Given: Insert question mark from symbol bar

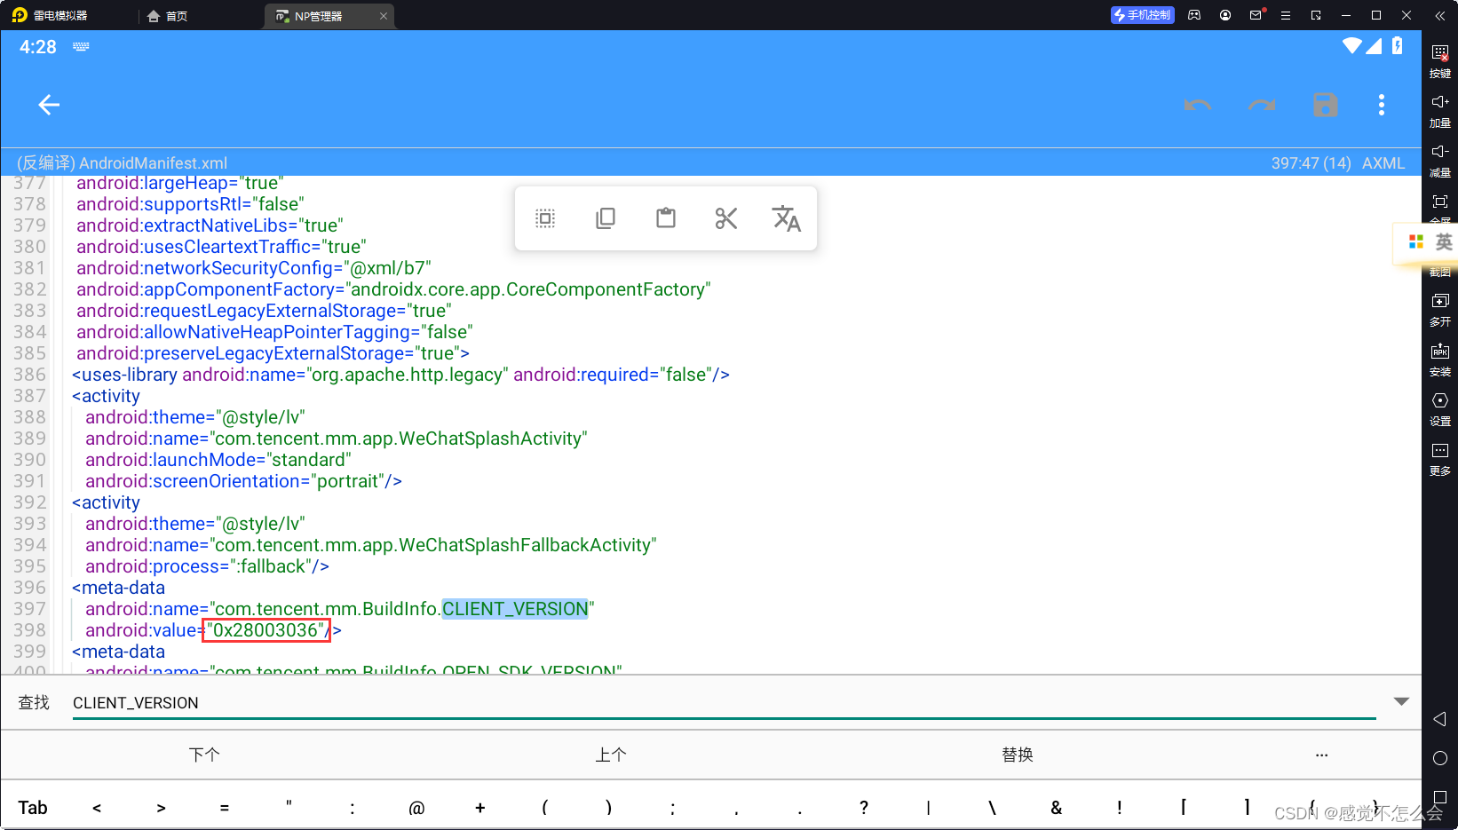Looking at the screenshot, I should (864, 808).
